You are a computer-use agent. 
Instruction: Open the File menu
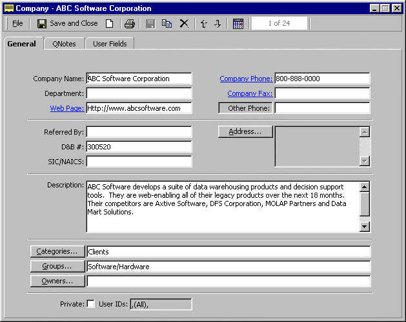(x=17, y=24)
